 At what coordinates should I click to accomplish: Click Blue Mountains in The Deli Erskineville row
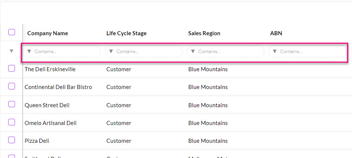(208, 69)
